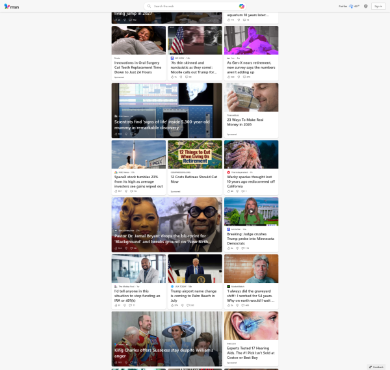Viewport: 390px width, 370px height.
Task: Dislike the King Charles Sussexes story
Action: 126,362
